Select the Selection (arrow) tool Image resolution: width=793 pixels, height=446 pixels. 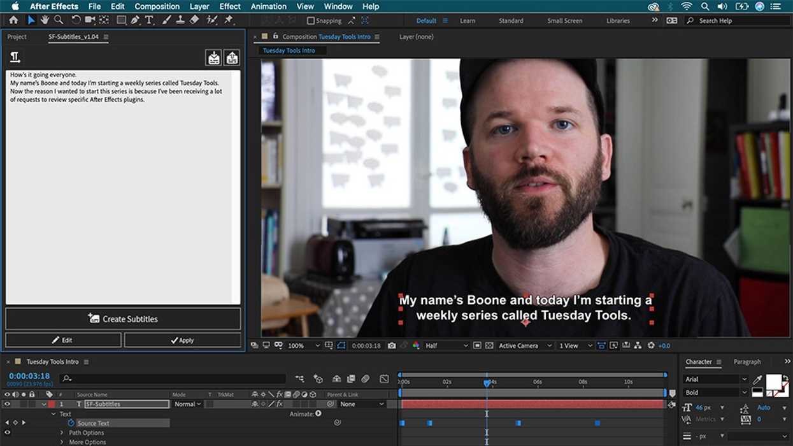tap(31, 20)
